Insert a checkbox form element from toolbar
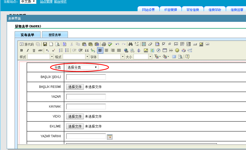The width and height of the screenshot is (246, 150). pos(164,44)
